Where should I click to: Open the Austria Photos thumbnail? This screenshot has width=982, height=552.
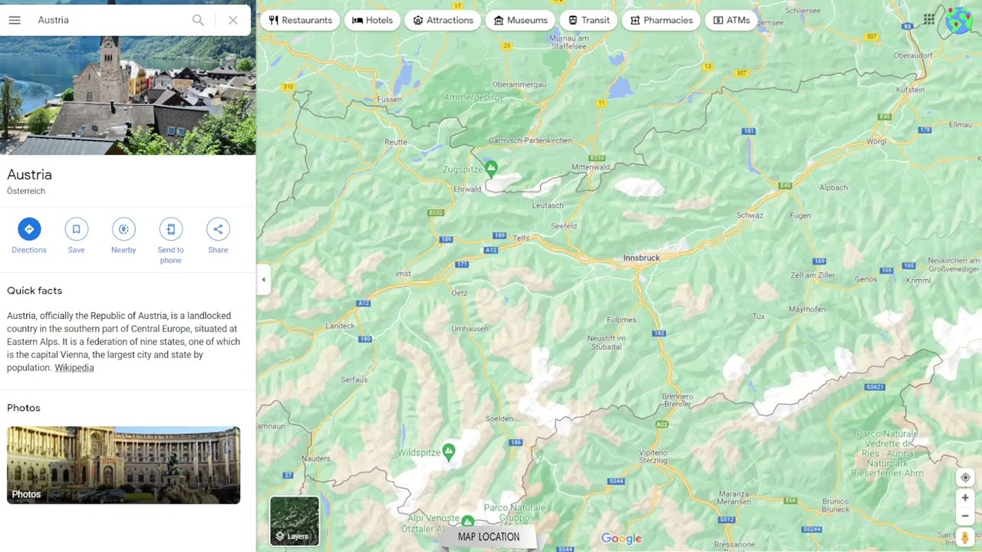124,465
